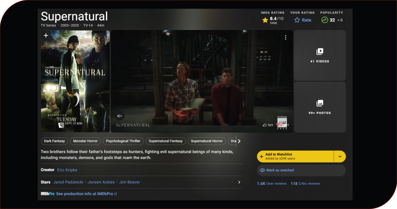The image size is (397, 209).
Task: Expand the watchlist dropdown arrow
Action: [340, 157]
